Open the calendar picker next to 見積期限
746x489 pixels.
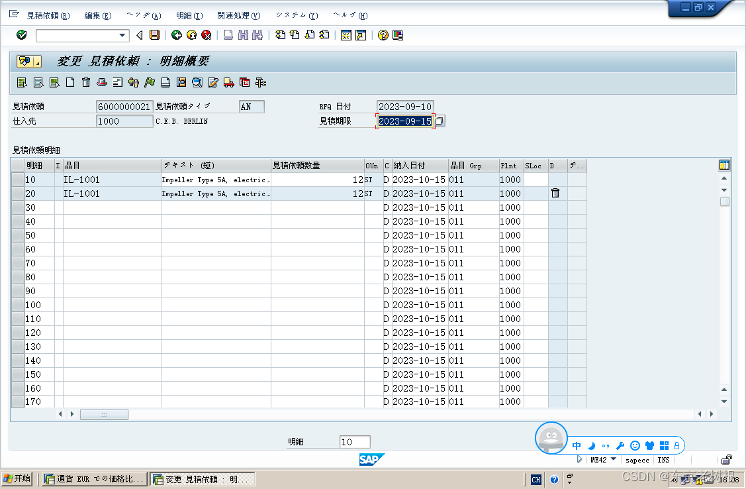(440, 121)
